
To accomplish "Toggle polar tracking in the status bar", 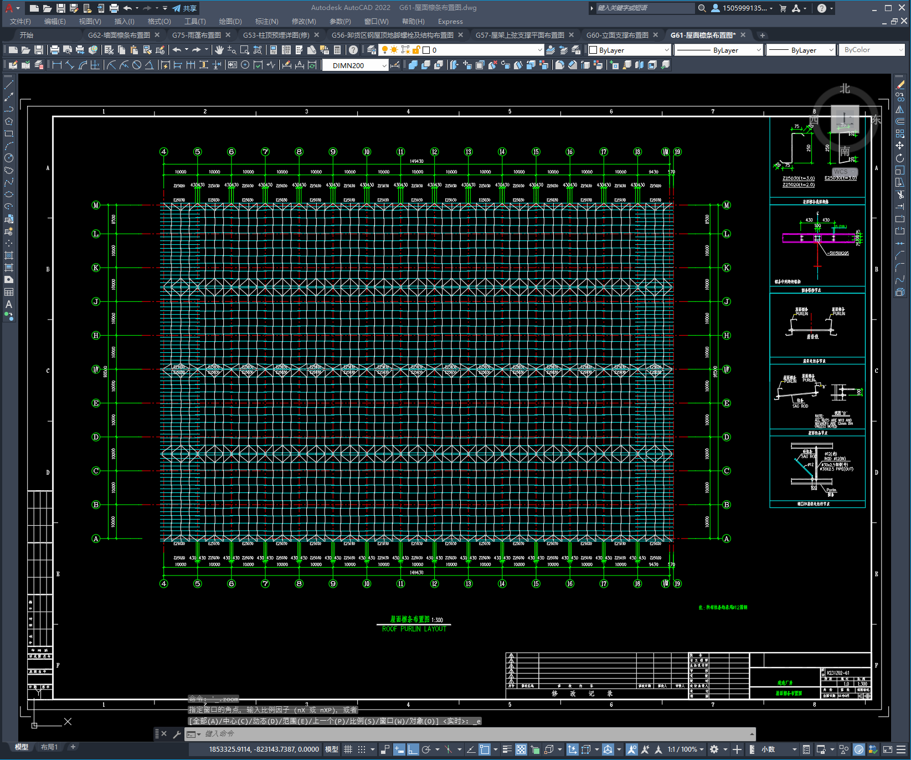I will [x=426, y=749].
